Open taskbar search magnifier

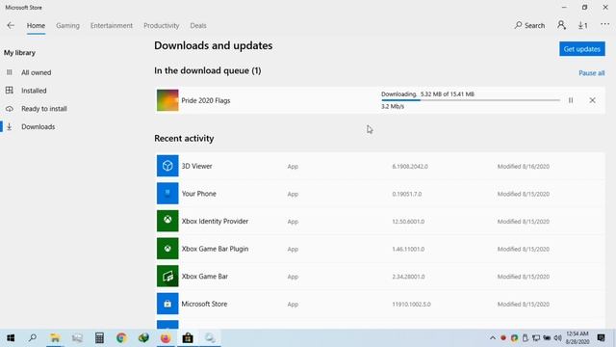point(33,338)
